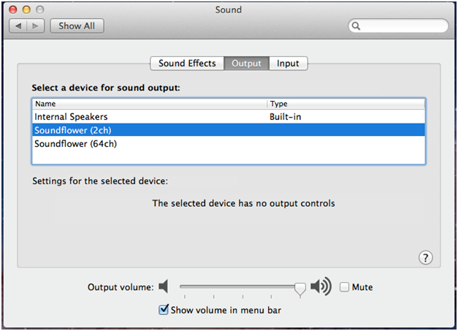Click inside the search field
This screenshot has height=331, width=458.
tap(398, 26)
